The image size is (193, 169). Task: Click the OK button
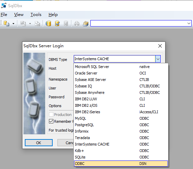[x=39, y=143]
